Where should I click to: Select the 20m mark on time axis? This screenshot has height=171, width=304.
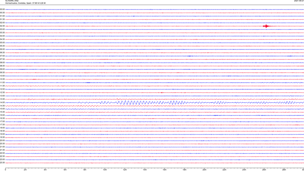click(205, 170)
